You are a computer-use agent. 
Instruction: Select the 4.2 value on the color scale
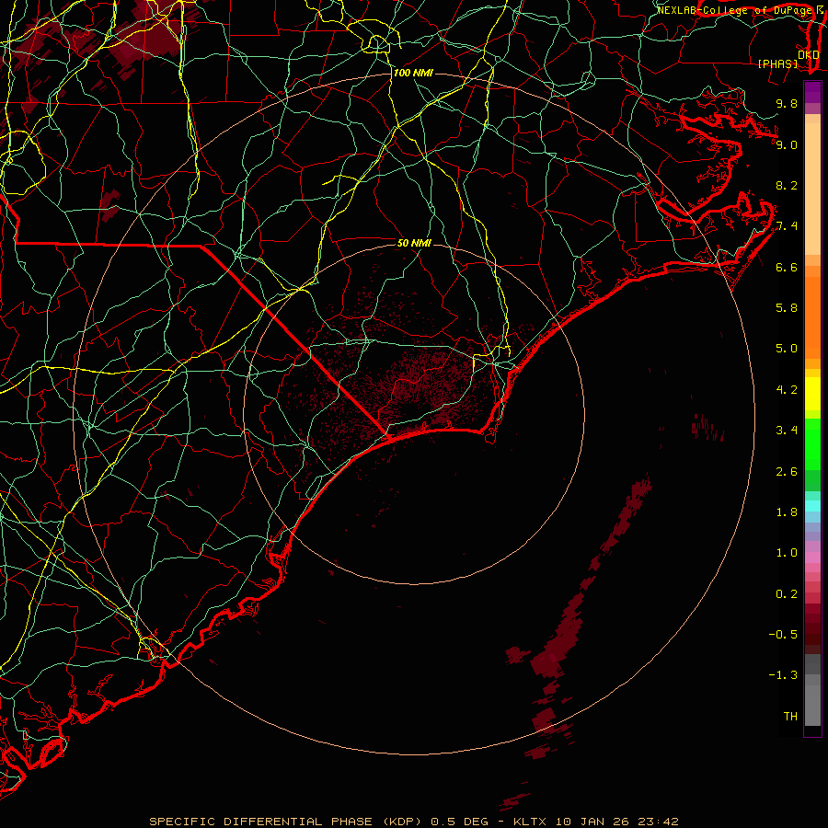click(787, 390)
